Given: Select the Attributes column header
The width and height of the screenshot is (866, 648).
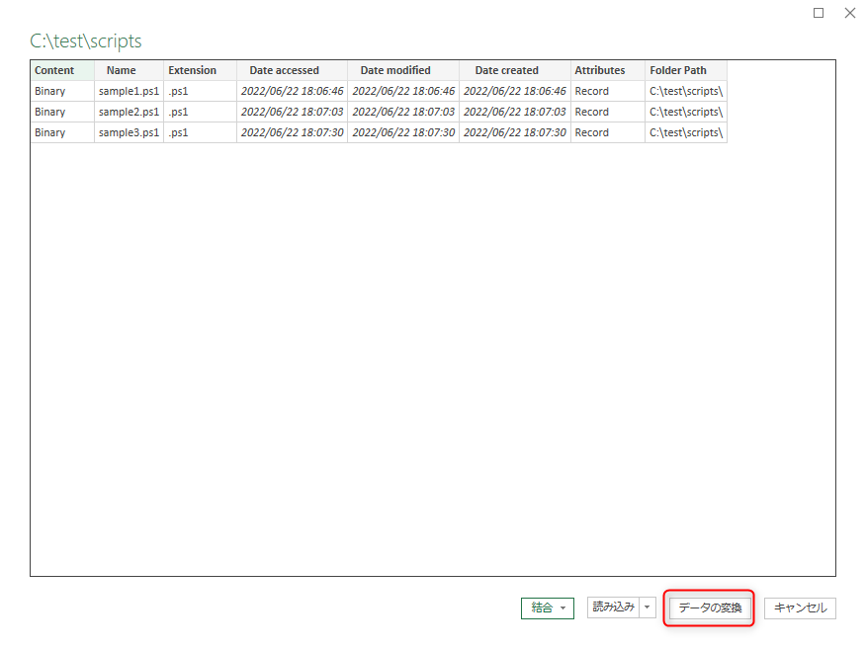Looking at the screenshot, I should pyautogui.click(x=608, y=70).
